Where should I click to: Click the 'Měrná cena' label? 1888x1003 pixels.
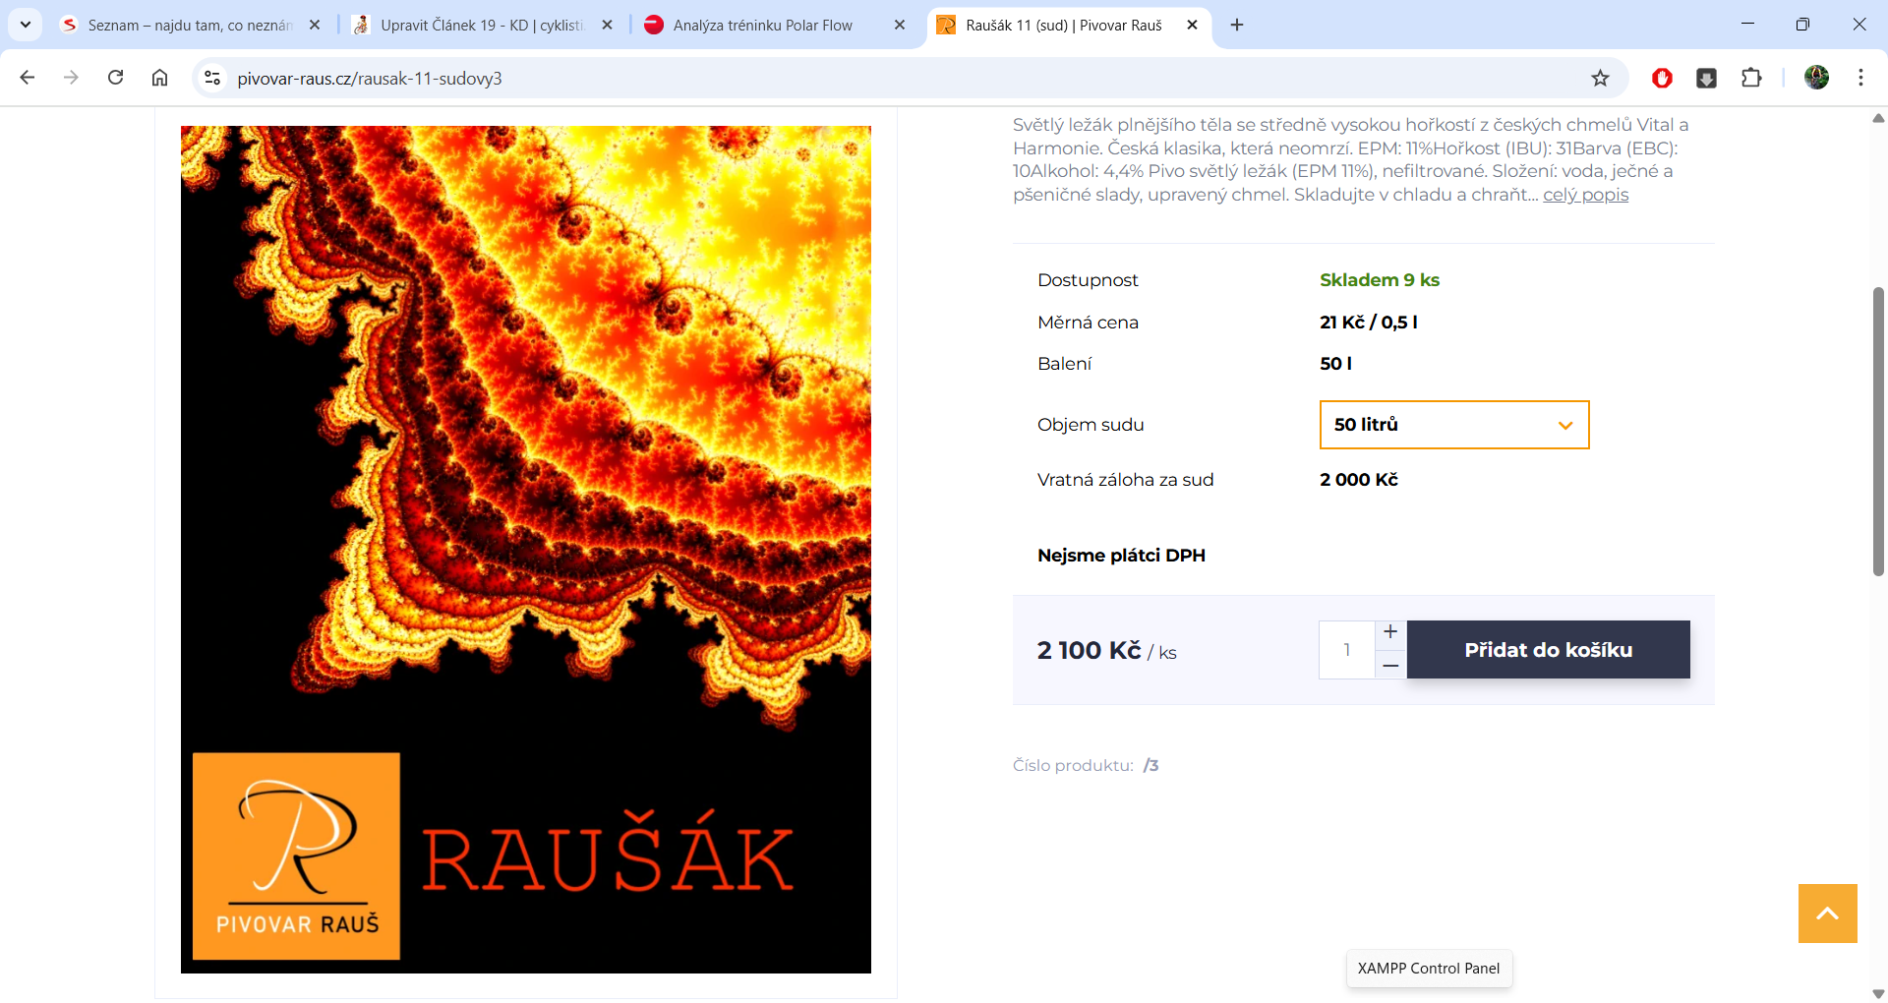pos(1088,323)
